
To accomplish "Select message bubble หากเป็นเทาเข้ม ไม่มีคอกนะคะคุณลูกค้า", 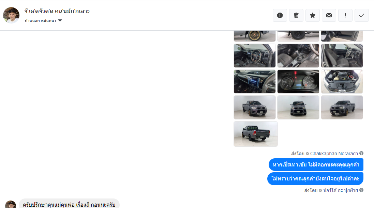I will (316, 165).
